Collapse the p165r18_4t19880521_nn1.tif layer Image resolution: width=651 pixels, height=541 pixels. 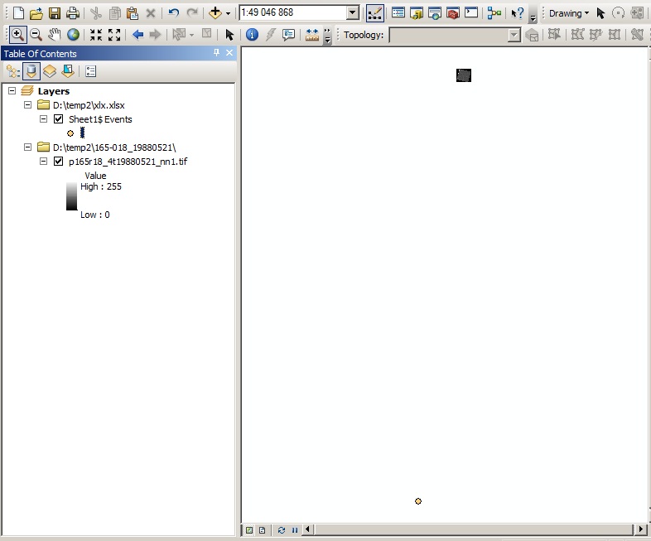tap(43, 161)
